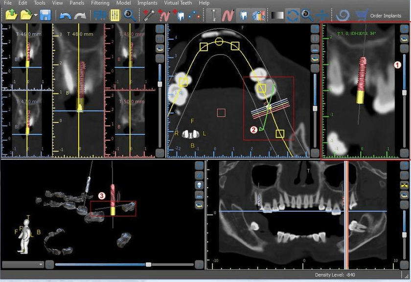Toggle implant visibility in toolbar
411x282 pixels.
click(213, 15)
